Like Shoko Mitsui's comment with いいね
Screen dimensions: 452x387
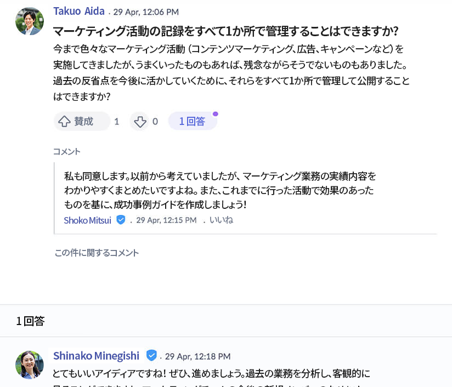(x=221, y=220)
